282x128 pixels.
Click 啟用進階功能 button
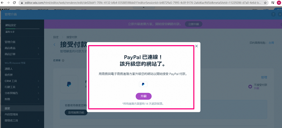point(76,112)
